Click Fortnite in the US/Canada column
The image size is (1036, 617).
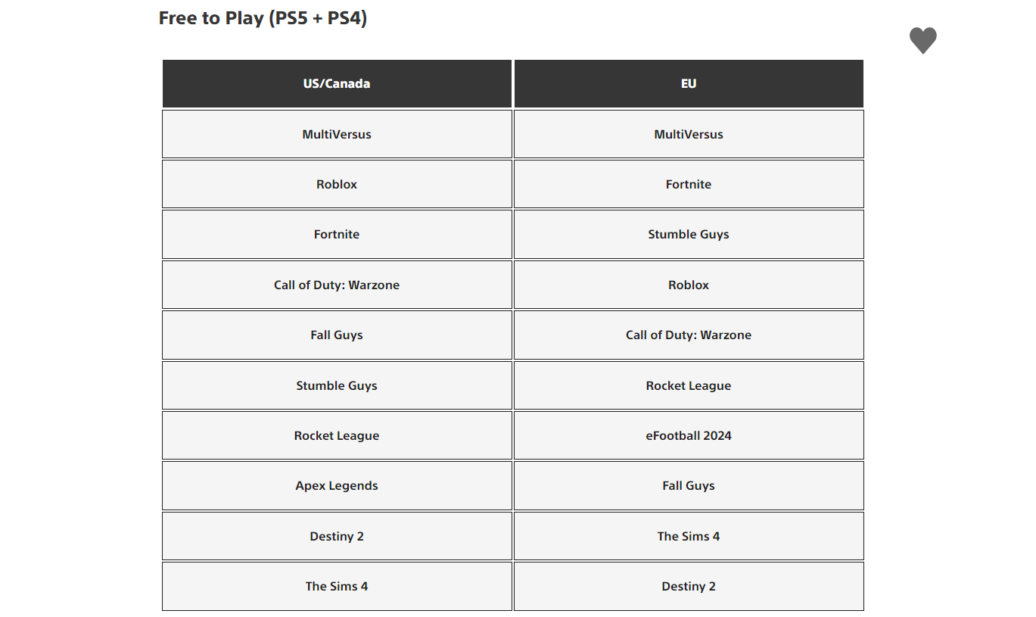tap(337, 235)
